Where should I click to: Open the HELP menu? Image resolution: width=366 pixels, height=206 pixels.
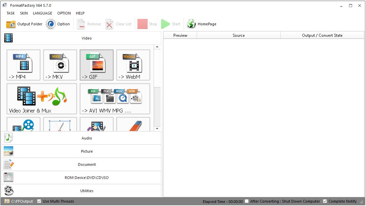80,13
